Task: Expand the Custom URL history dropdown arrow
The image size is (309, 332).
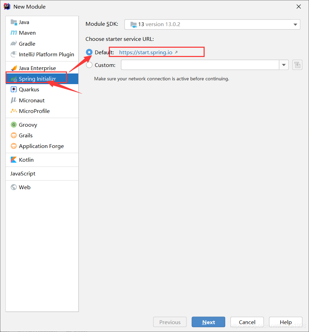Action: 284,65
